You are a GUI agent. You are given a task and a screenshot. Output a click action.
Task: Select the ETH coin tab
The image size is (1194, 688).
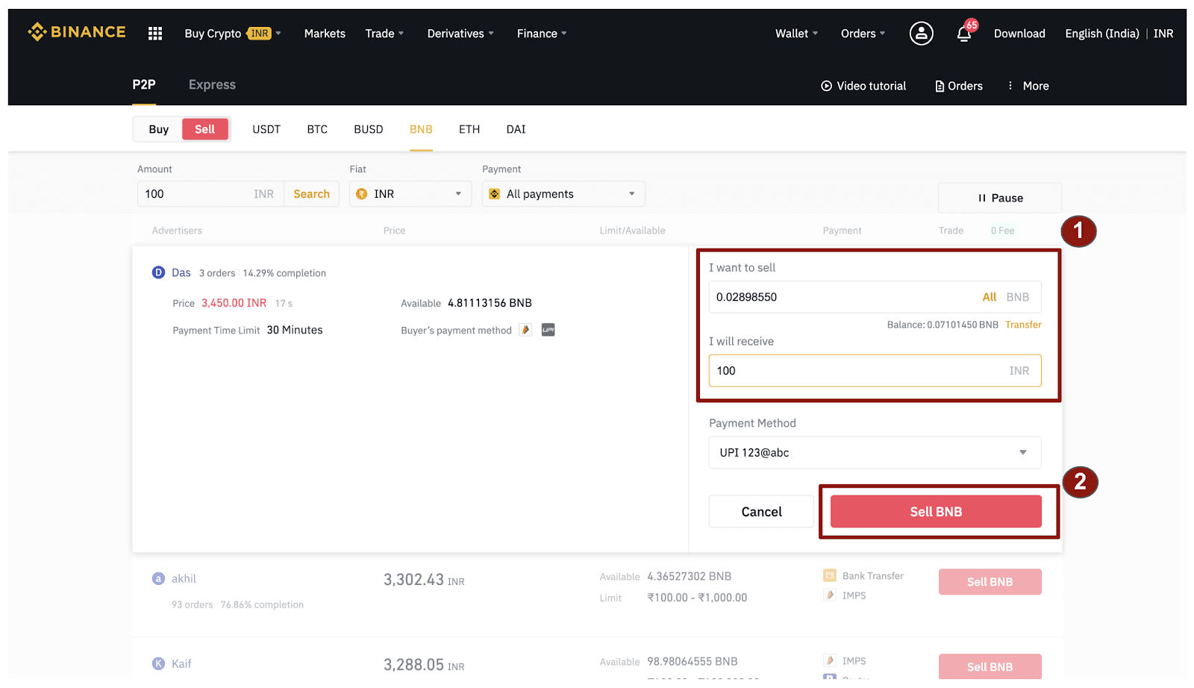coord(469,129)
